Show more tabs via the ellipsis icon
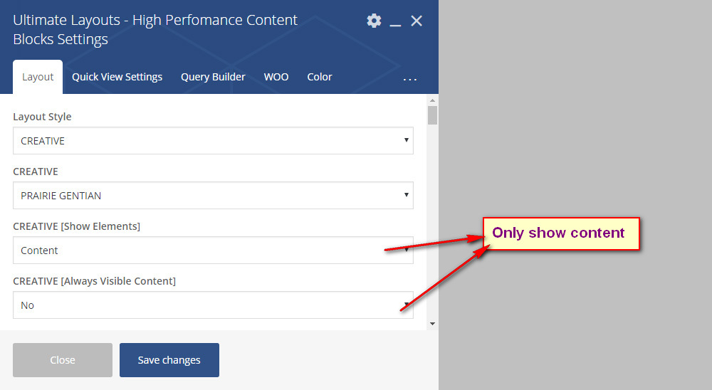This screenshot has height=390, width=712. (410, 78)
